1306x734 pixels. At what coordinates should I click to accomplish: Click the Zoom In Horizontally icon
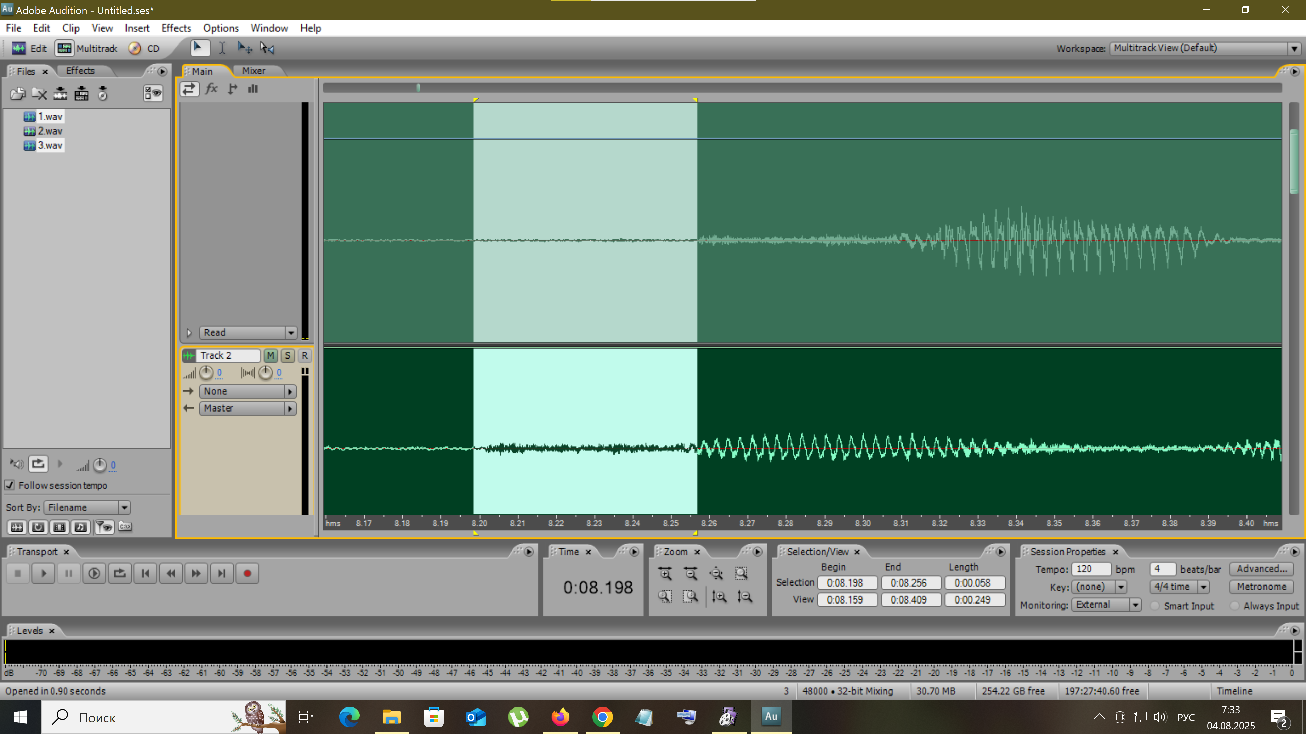665,573
